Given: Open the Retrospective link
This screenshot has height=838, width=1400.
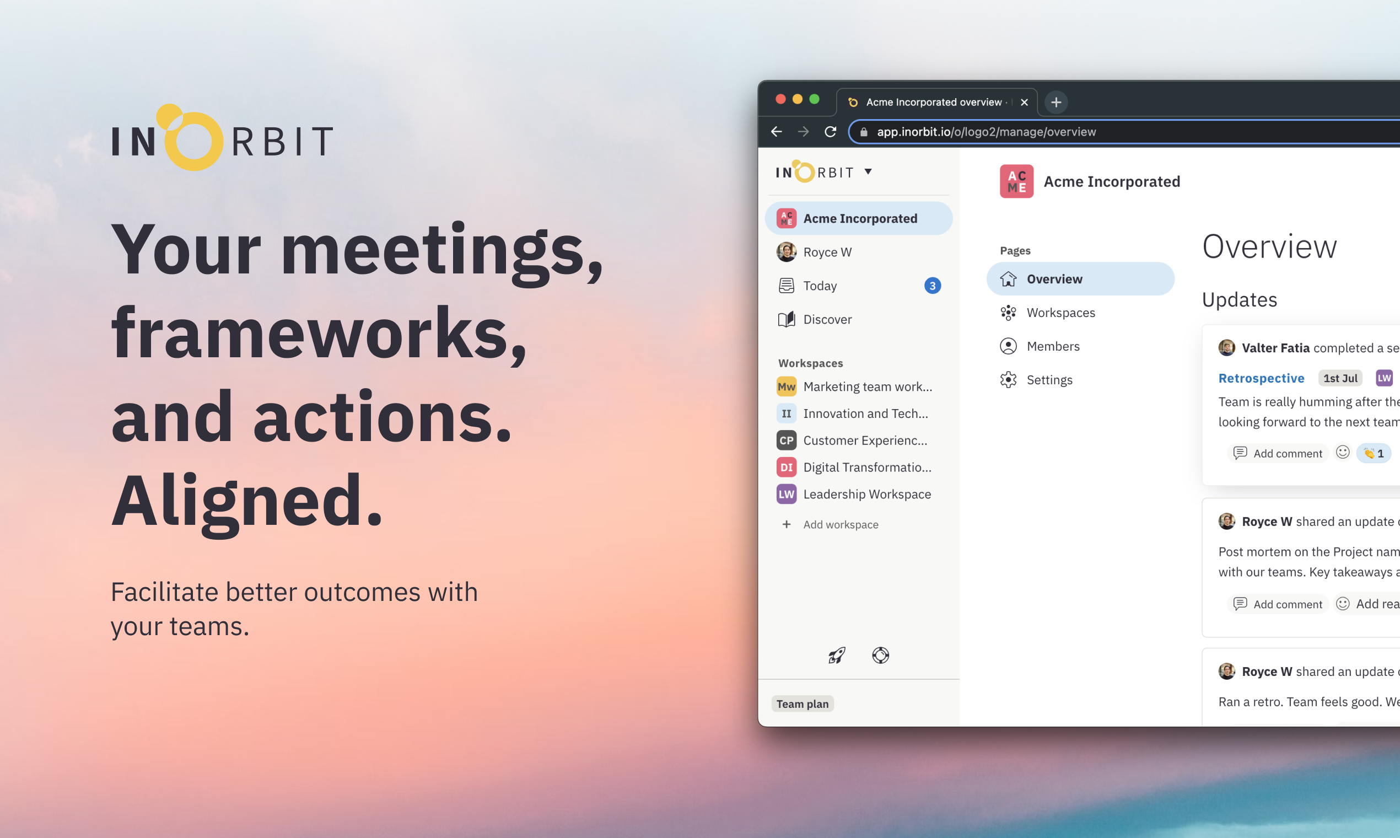Looking at the screenshot, I should pyautogui.click(x=1261, y=378).
